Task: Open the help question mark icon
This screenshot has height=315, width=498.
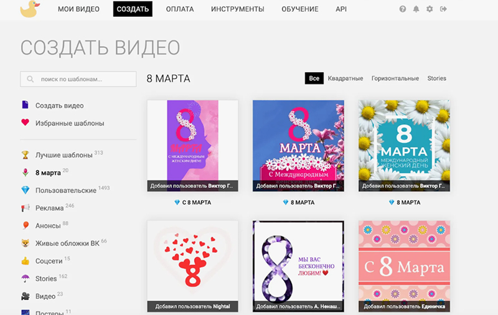Action: point(402,9)
